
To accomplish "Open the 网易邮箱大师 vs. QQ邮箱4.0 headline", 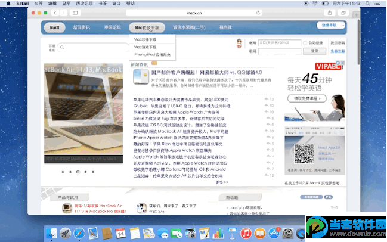I will pos(206,72).
